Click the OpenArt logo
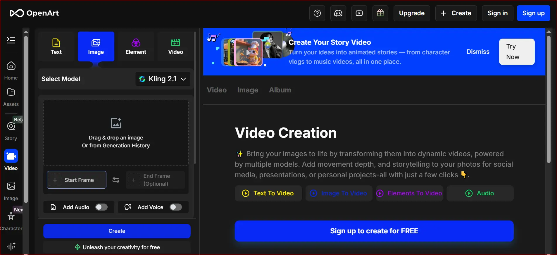 (x=34, y=13)
